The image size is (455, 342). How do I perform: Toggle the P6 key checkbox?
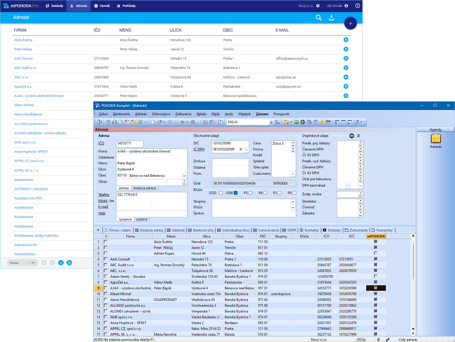(x=294, y=193)
